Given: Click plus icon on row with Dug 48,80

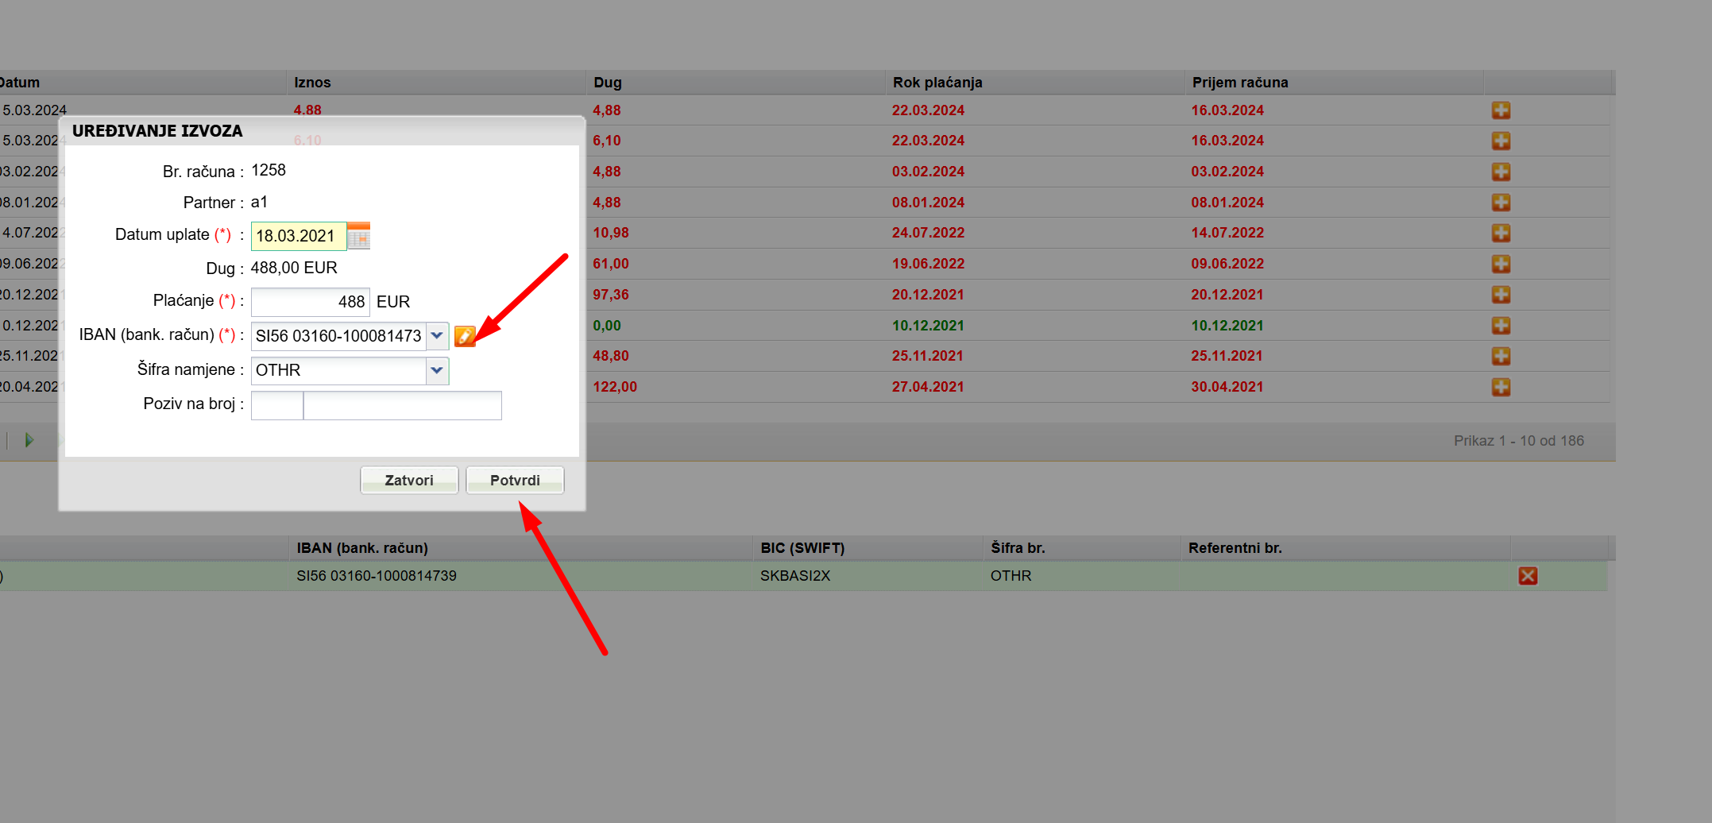Looking at the screenshot, I should 1501,356.
